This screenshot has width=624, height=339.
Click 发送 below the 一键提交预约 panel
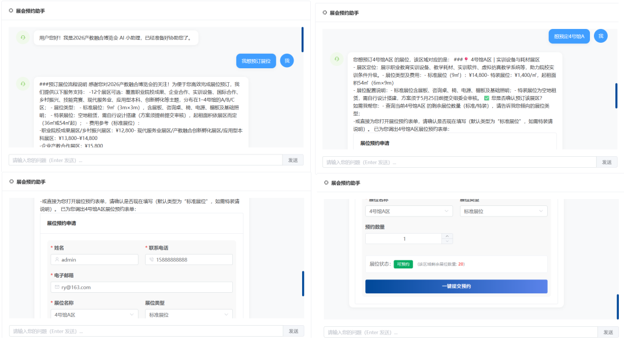[608, 332]
